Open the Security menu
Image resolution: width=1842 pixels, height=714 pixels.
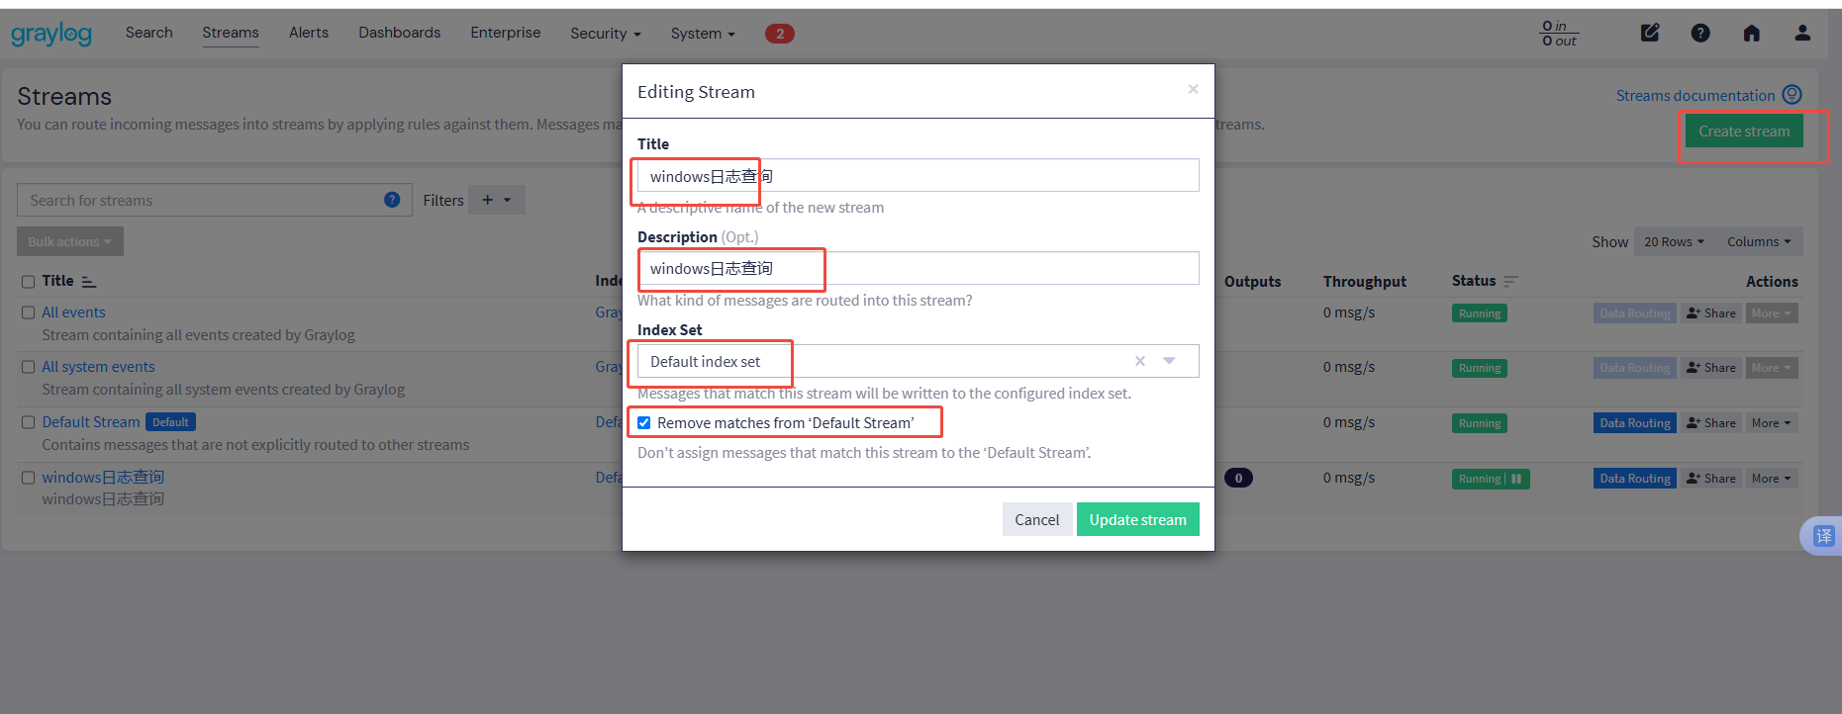605,34
